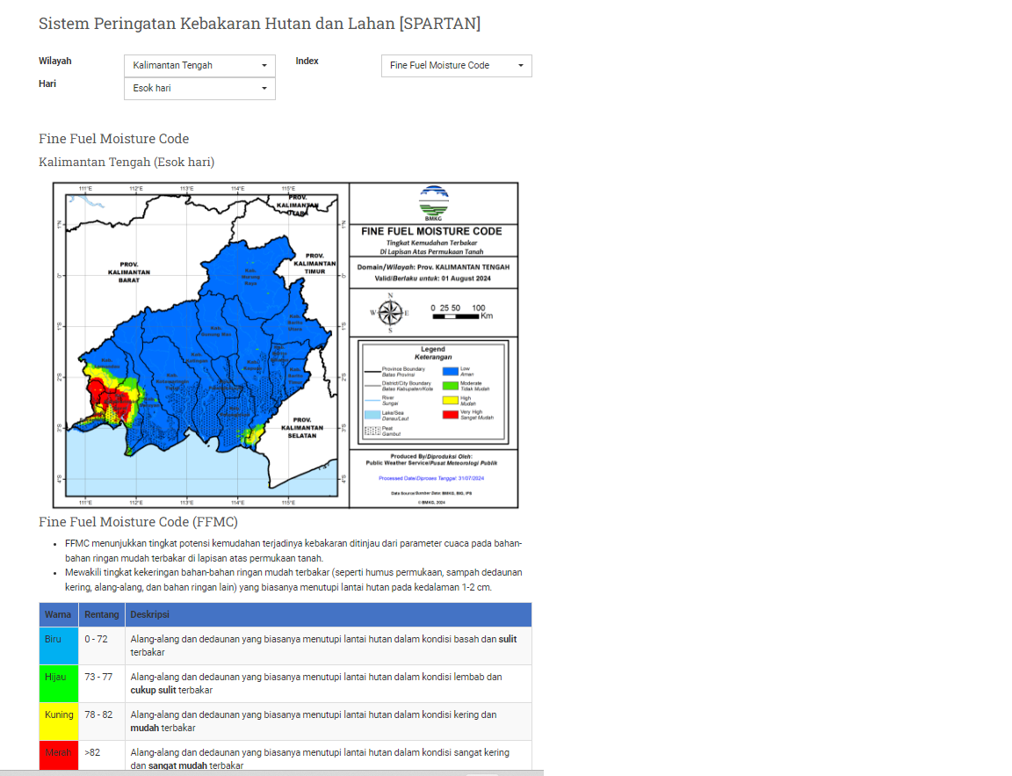Click the 'PROV. KALIMANTAN TIMUR' map label
The width and height of the screenshot is (1012, 776).
pos(314,264)
